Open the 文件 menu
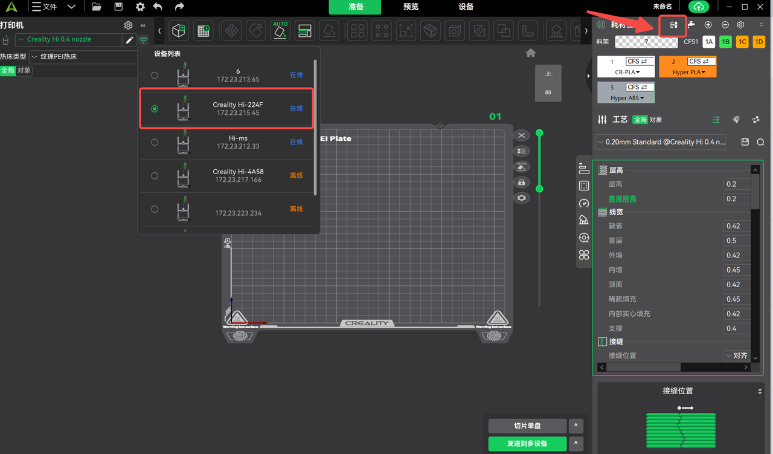The height and width of the screenshot is (454, 773). [x=45, y=7]
